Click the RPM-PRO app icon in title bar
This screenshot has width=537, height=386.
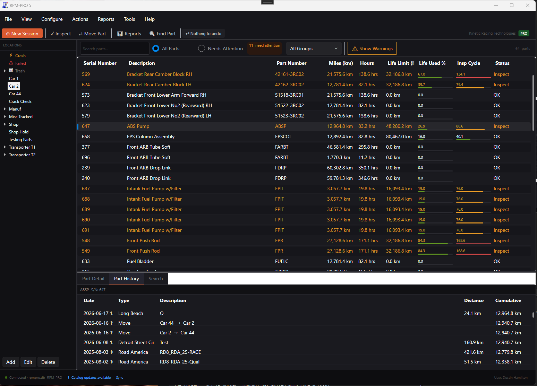(x=5, y=5)
